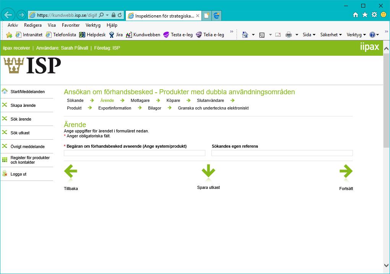
Task: Open the Jira favorite link
Action: pyautogui.click(x=116, y=35)
